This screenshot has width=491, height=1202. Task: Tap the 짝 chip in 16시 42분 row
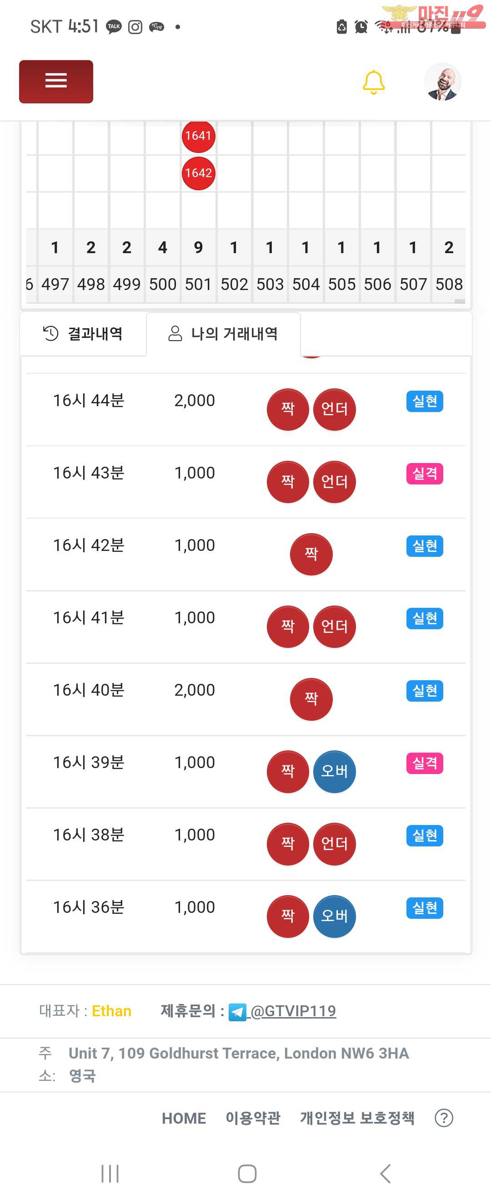coord(311,554)
